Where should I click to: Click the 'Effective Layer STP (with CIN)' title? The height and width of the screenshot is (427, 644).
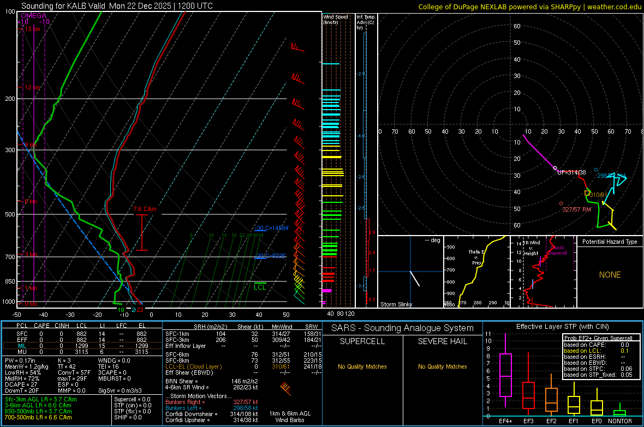[562, 327]
